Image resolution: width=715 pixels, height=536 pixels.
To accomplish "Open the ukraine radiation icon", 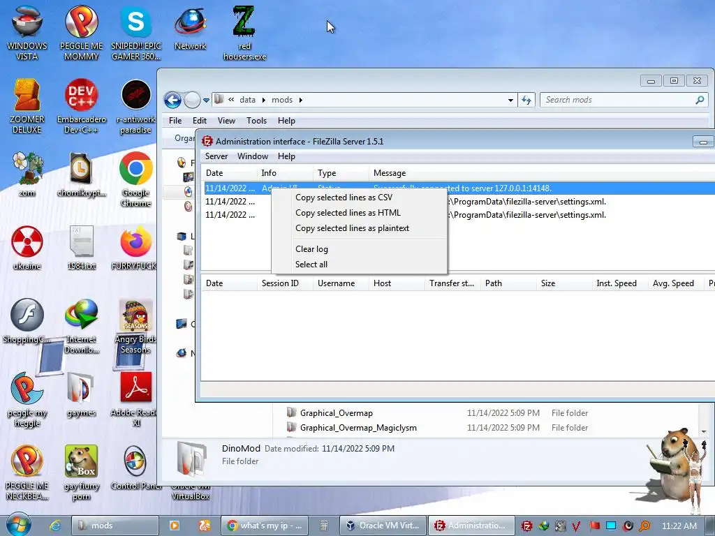I will (x=27, y=247).
